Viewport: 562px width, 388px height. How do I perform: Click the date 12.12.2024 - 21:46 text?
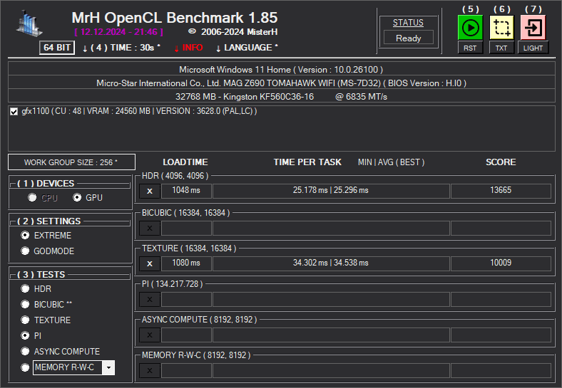(118, 32)
